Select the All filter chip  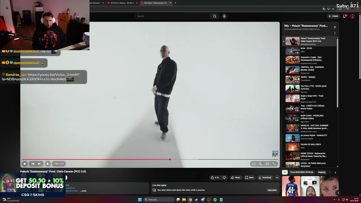pos(285,172)
